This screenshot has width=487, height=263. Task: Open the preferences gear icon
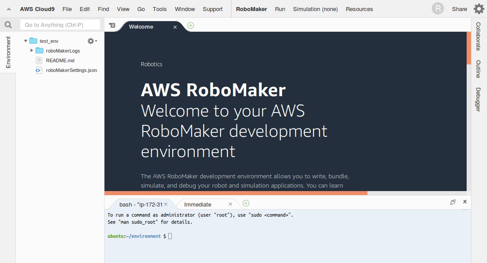click(x=479, y=9)
